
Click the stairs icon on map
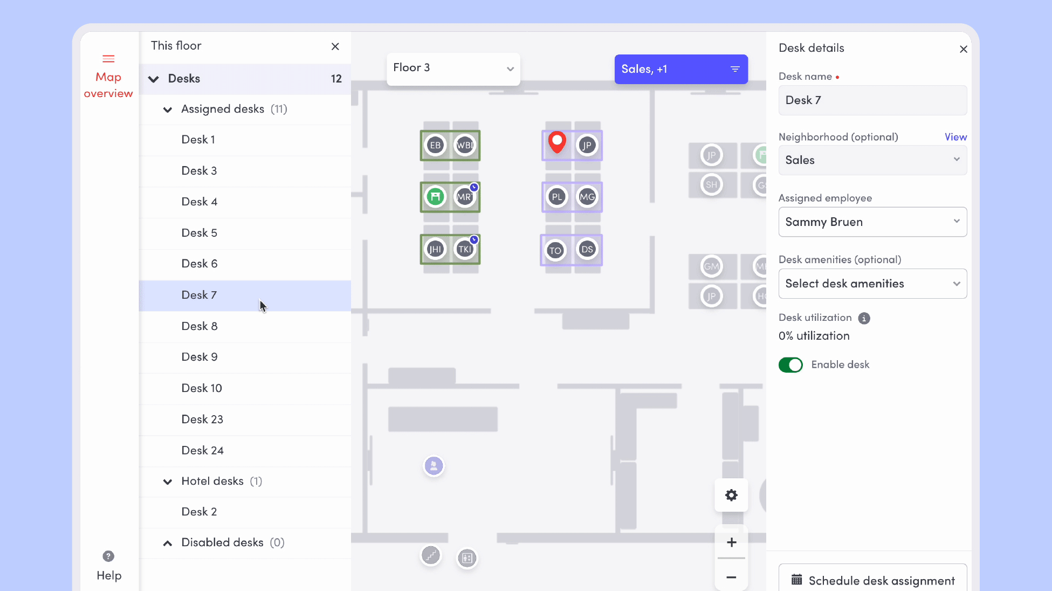[430, 555]
